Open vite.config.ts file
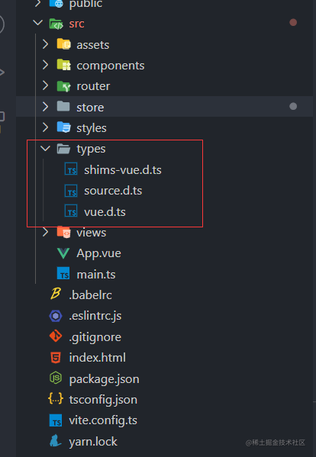Viewport: 316px width, 457px height. pos(103,420)
